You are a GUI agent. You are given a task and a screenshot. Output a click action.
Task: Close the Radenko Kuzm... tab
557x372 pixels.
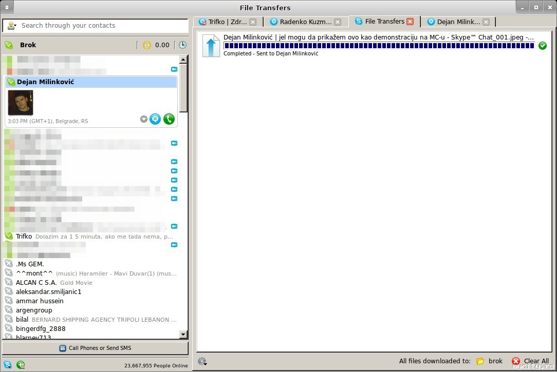tap(338, 22)
